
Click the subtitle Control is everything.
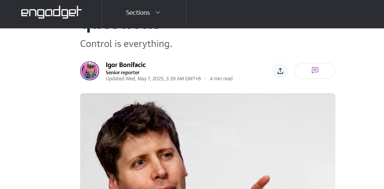(126, 44)
